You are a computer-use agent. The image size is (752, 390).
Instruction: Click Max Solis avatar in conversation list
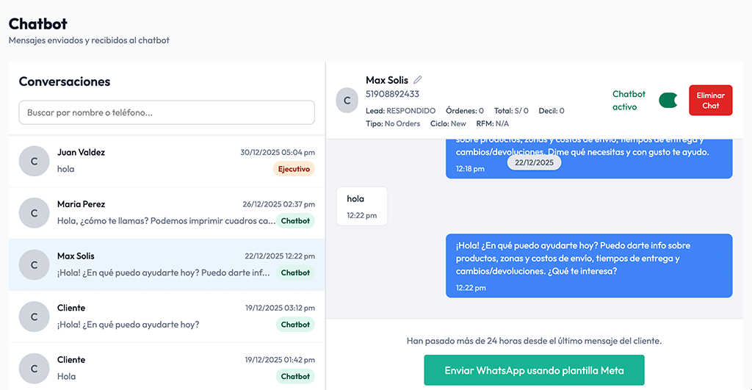click(34, 265)
